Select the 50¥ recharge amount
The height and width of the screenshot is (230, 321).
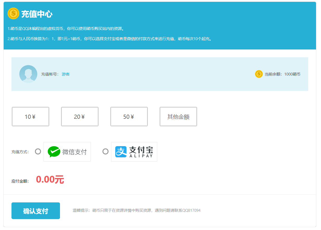pyautogui.click(x=129, y=117)
